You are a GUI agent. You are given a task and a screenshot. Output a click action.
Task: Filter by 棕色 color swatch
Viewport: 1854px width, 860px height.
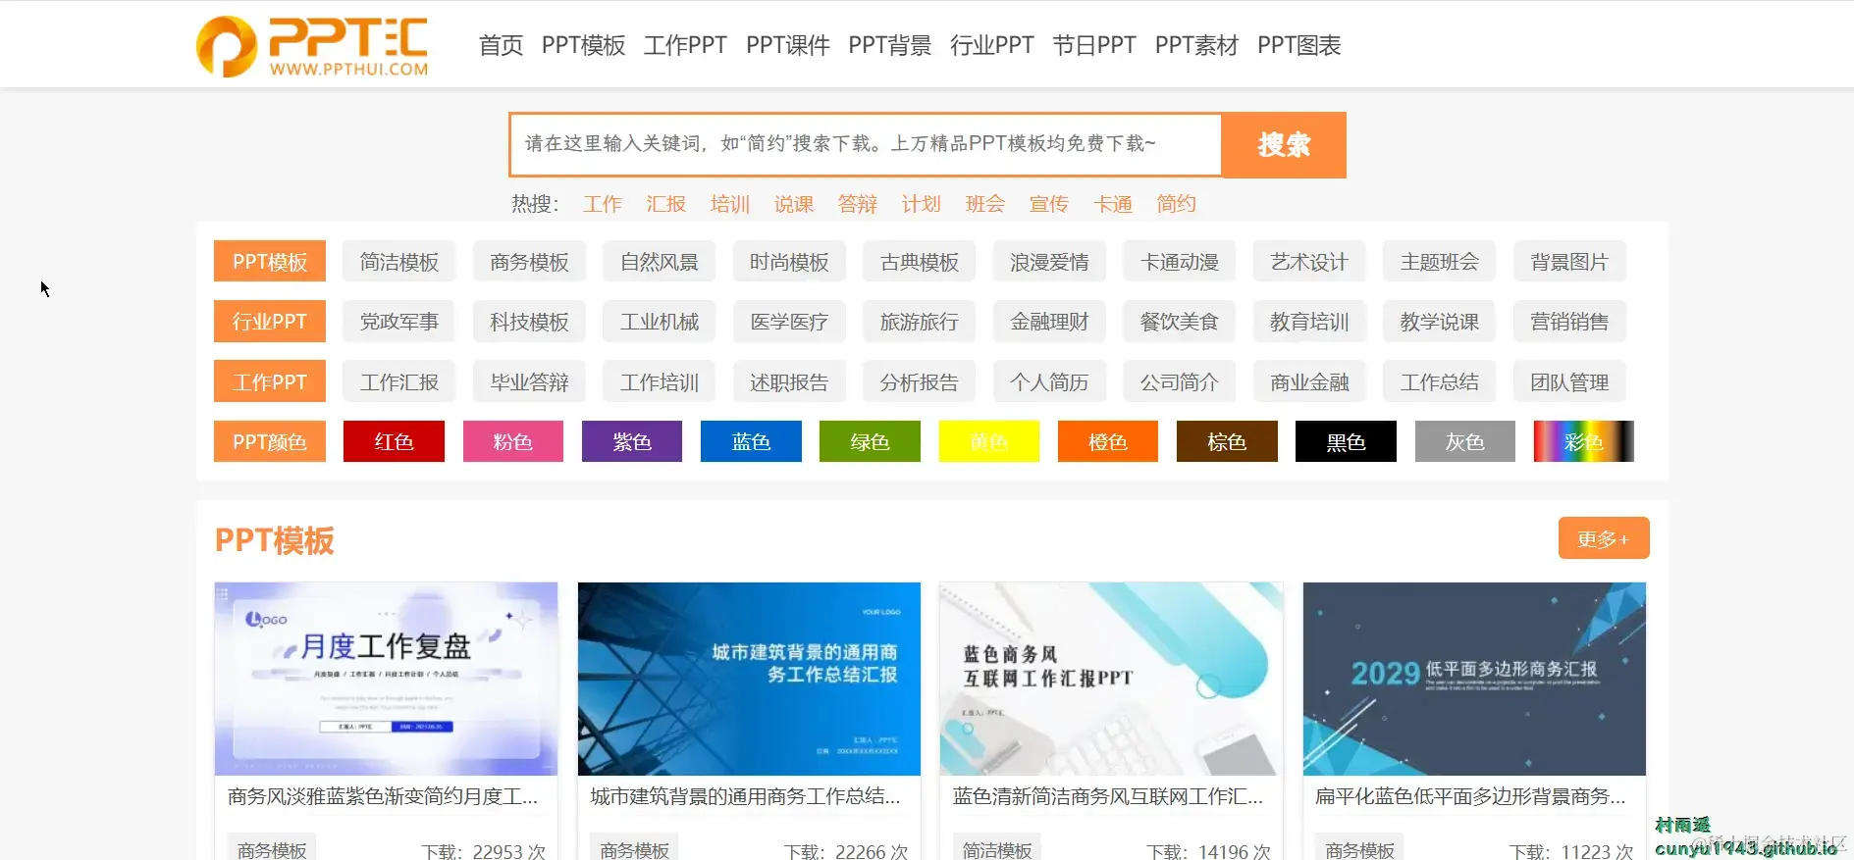[x=1227, y=441]
